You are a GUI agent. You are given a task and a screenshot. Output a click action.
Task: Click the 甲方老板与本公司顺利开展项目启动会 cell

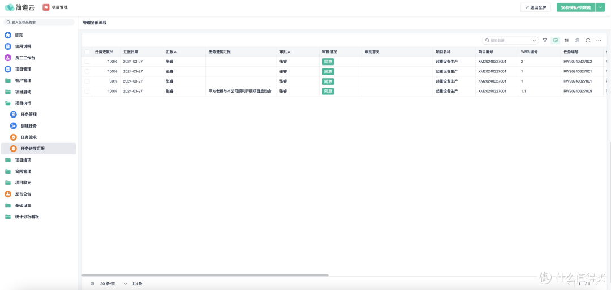click(240, 91)
